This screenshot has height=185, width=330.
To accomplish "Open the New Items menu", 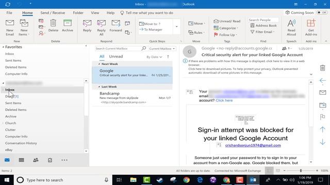I will click(x=24, y=27).
